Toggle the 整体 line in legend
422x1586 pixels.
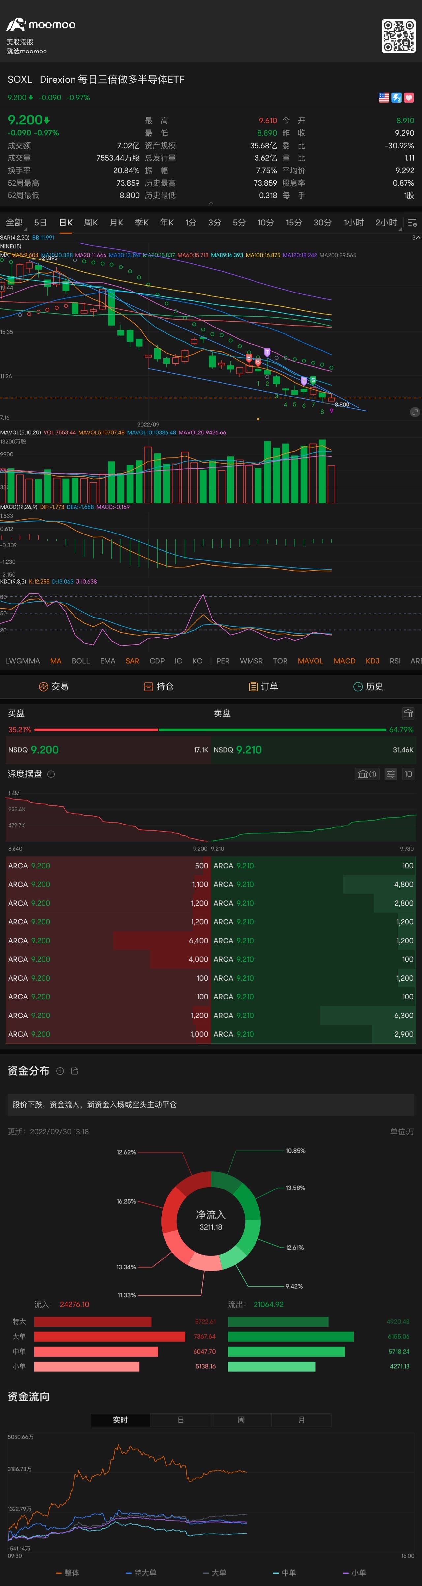(x=67, y=1572)
